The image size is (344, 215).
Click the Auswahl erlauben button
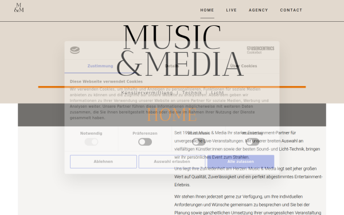[172, 162]
